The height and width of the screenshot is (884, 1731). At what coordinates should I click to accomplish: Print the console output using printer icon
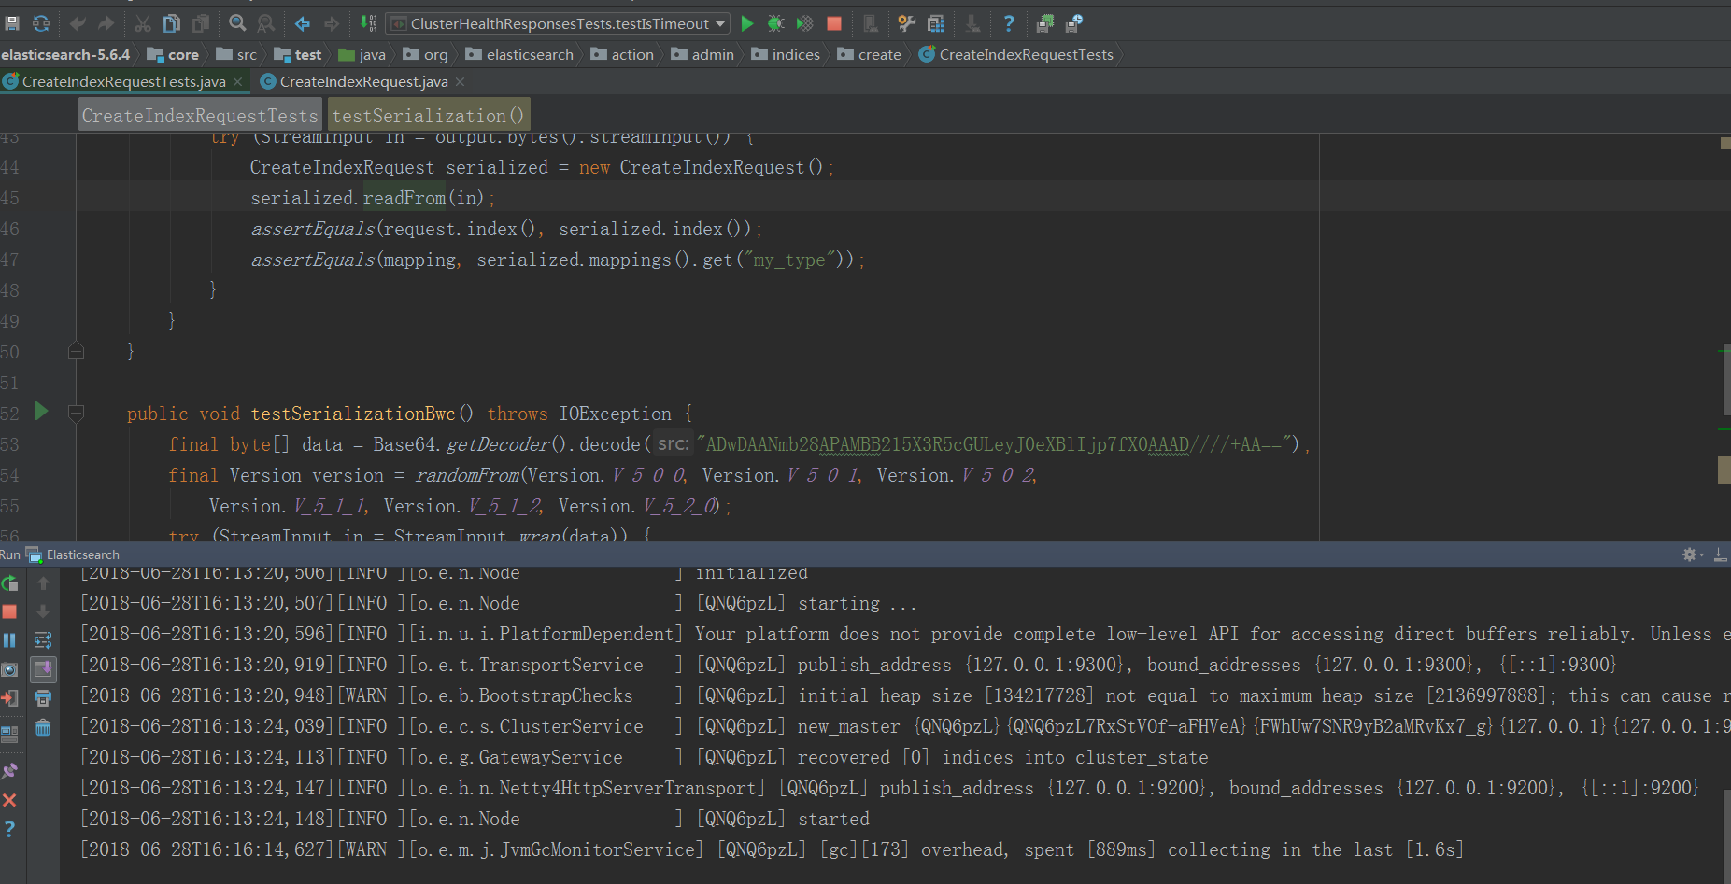[x=43, y=698]
